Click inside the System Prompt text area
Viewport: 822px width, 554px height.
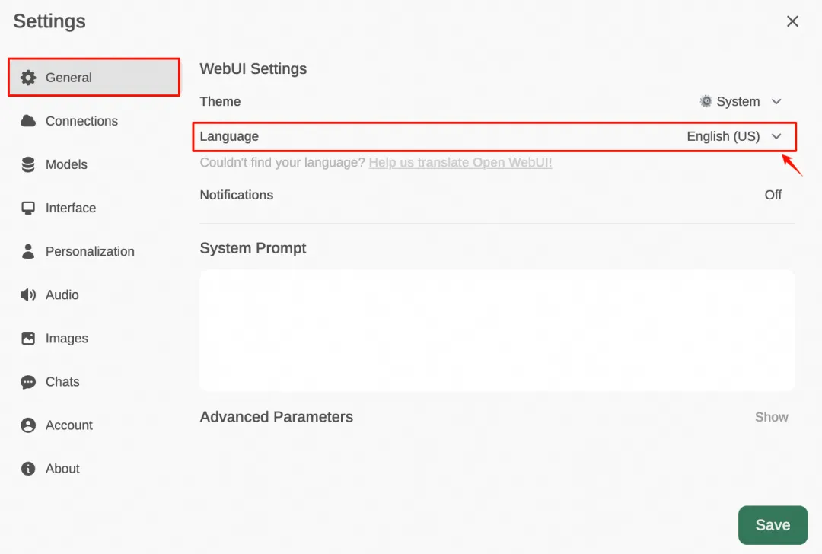tap(496, 330)
